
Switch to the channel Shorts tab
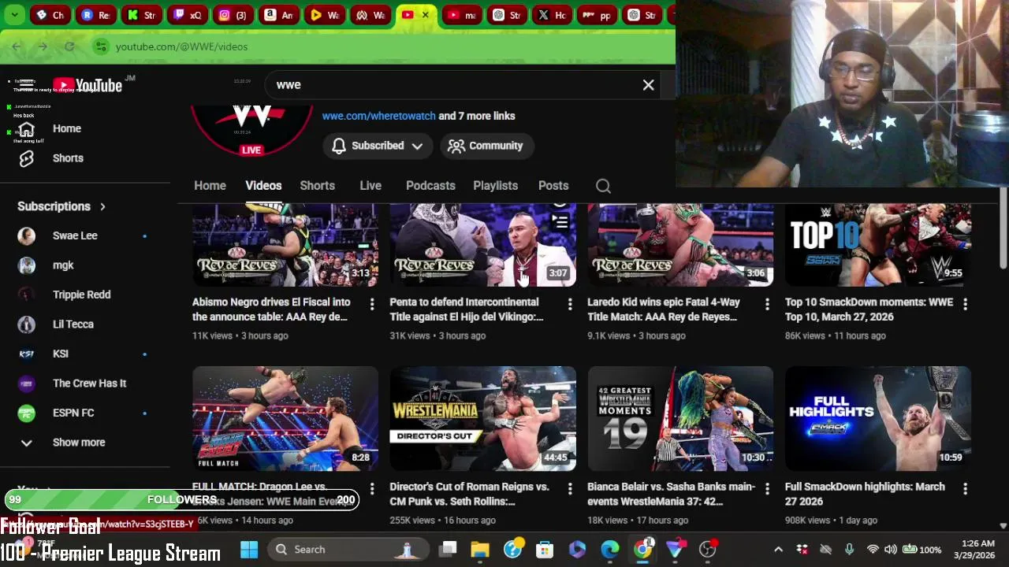coord(317,186)
